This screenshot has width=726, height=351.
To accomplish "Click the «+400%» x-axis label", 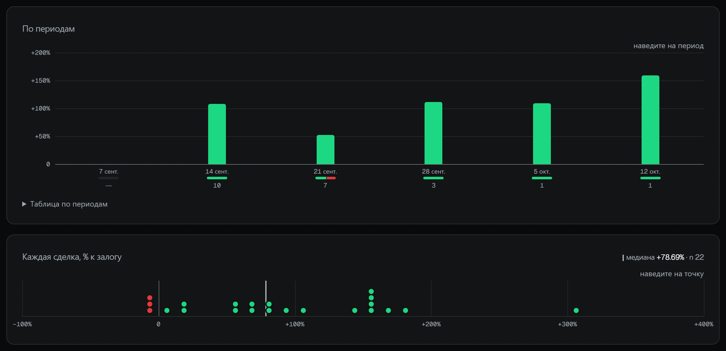I will 704,324.
